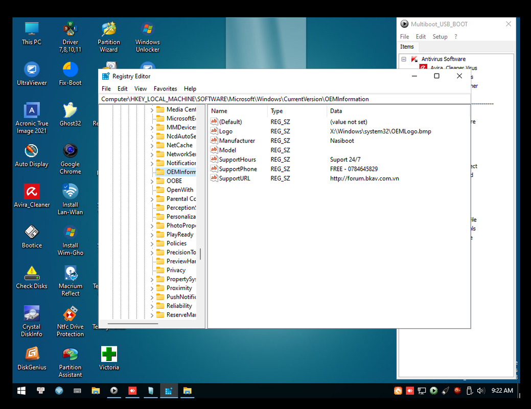Open Windows Unlocker desktop icon

coord(147,37)
